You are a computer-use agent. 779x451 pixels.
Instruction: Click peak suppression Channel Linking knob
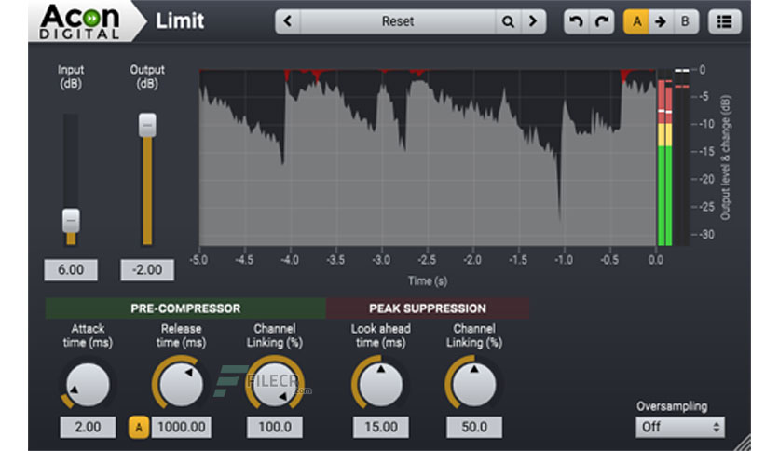pos(474,385)
